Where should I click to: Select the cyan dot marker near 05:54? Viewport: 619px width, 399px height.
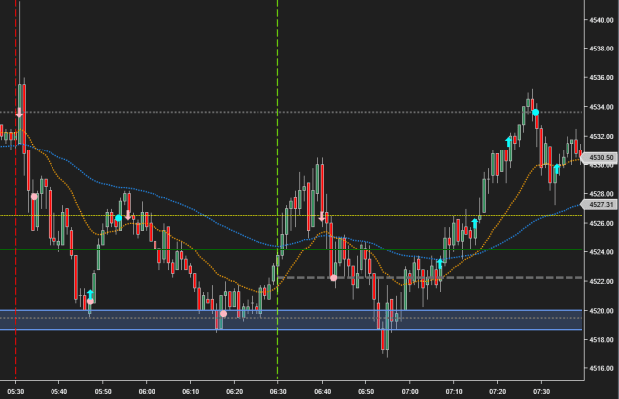pos(118,218)
